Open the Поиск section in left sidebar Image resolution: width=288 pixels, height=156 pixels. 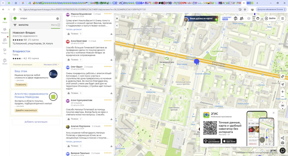click(x=5, y=20)
